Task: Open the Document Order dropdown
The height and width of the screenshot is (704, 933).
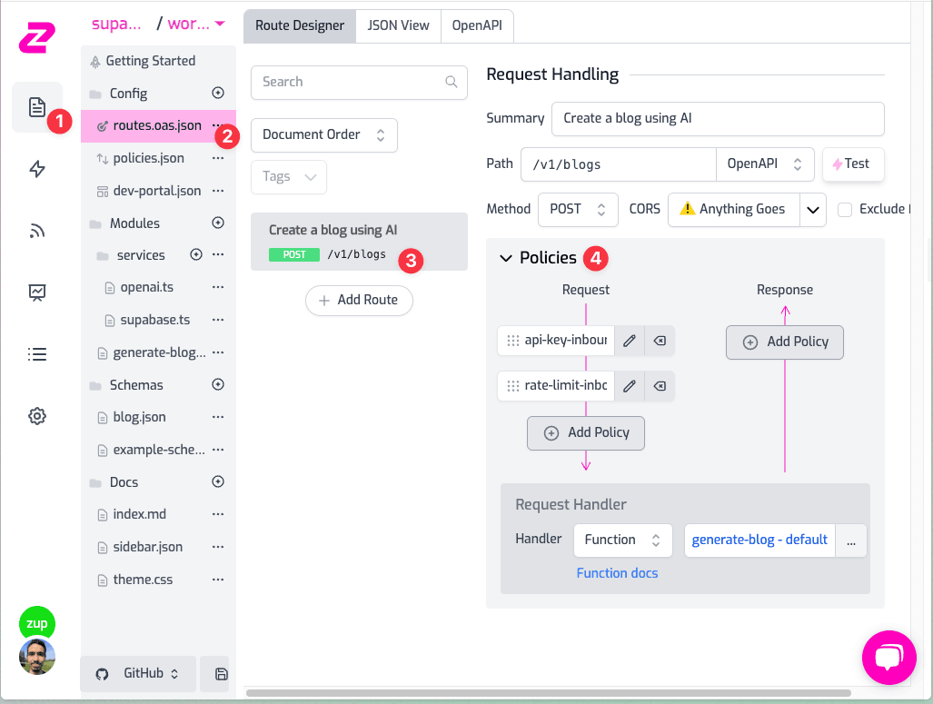Action: (x=324, y=135)
